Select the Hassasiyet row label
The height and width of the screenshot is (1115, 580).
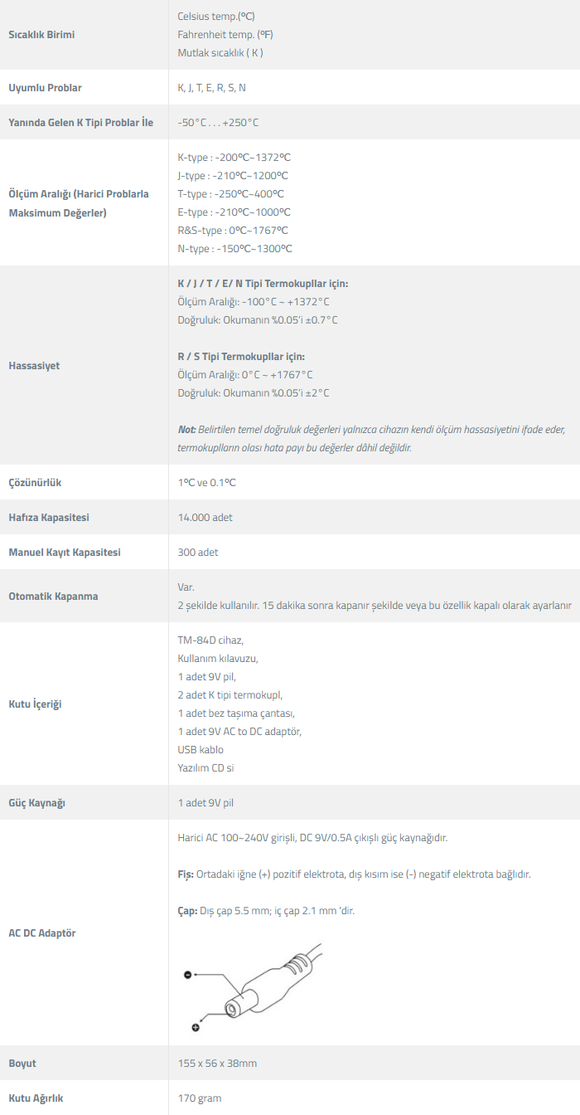34,366
